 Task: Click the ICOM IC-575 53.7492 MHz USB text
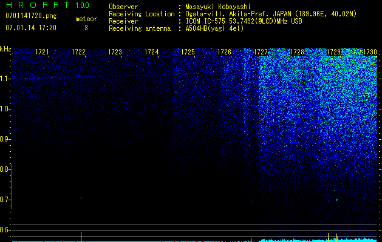coord(244,21)
